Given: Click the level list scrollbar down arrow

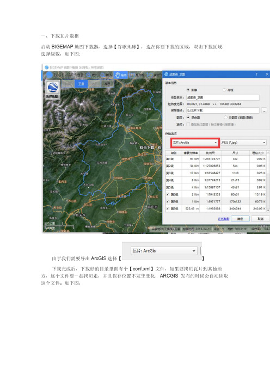Looking at the screenshot, I should point(268,210).
